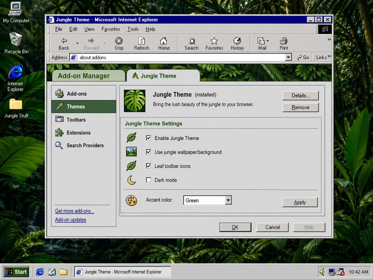Select the Jungle Theme tab
Screen dimensions: 373x280
163,76
